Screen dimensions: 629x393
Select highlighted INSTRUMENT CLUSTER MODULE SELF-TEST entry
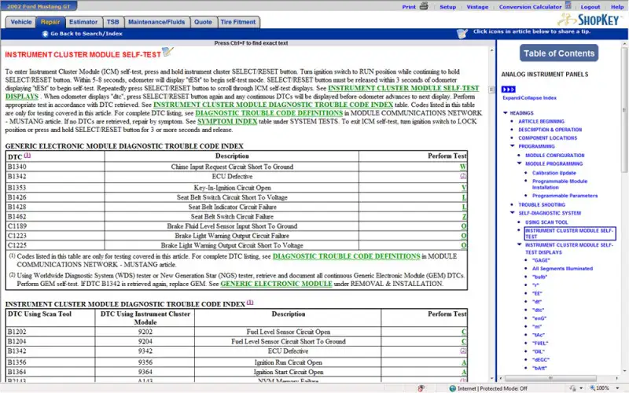click(569, 233)
